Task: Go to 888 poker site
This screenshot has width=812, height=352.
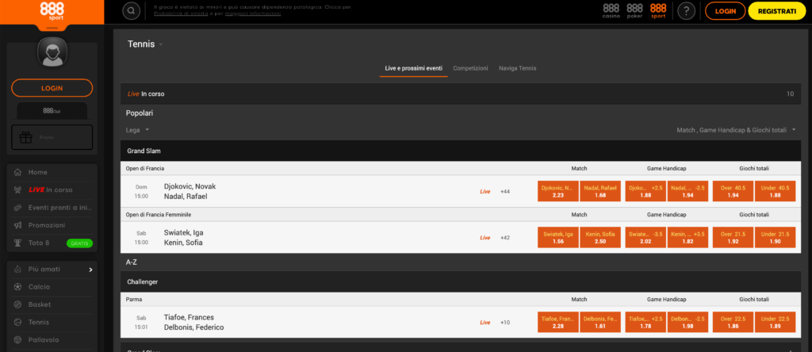Action: click(x=634, y=10)
